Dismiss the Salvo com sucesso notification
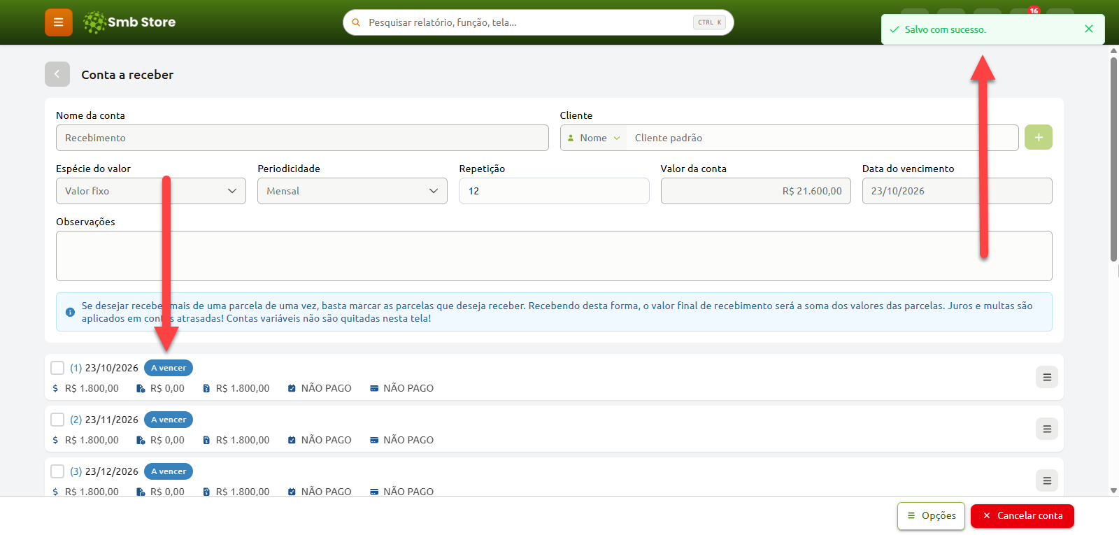The image size is (1119, 535). click(1089, 29)
